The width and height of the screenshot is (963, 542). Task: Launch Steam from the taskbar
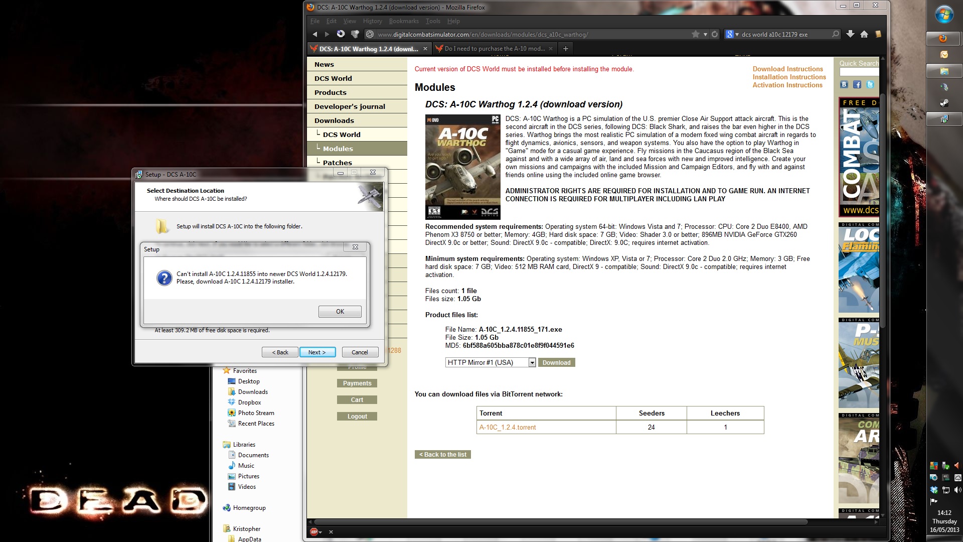944,103
